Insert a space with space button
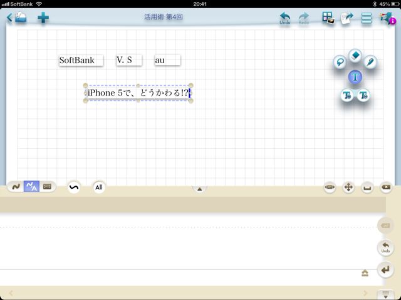 pyautogui.click(x=367, y=187)
